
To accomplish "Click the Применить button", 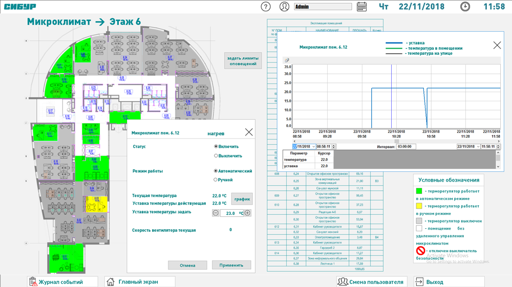I will (231, 265).
